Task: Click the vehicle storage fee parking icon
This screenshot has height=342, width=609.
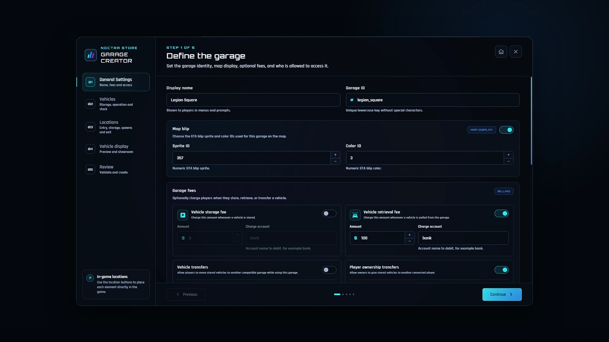Action: click(x=183, y=215)
